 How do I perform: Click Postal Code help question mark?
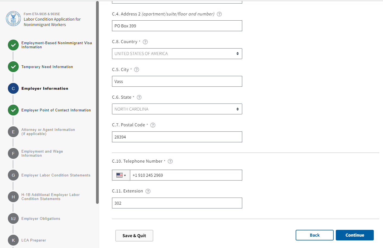click(x=153, y=125)
